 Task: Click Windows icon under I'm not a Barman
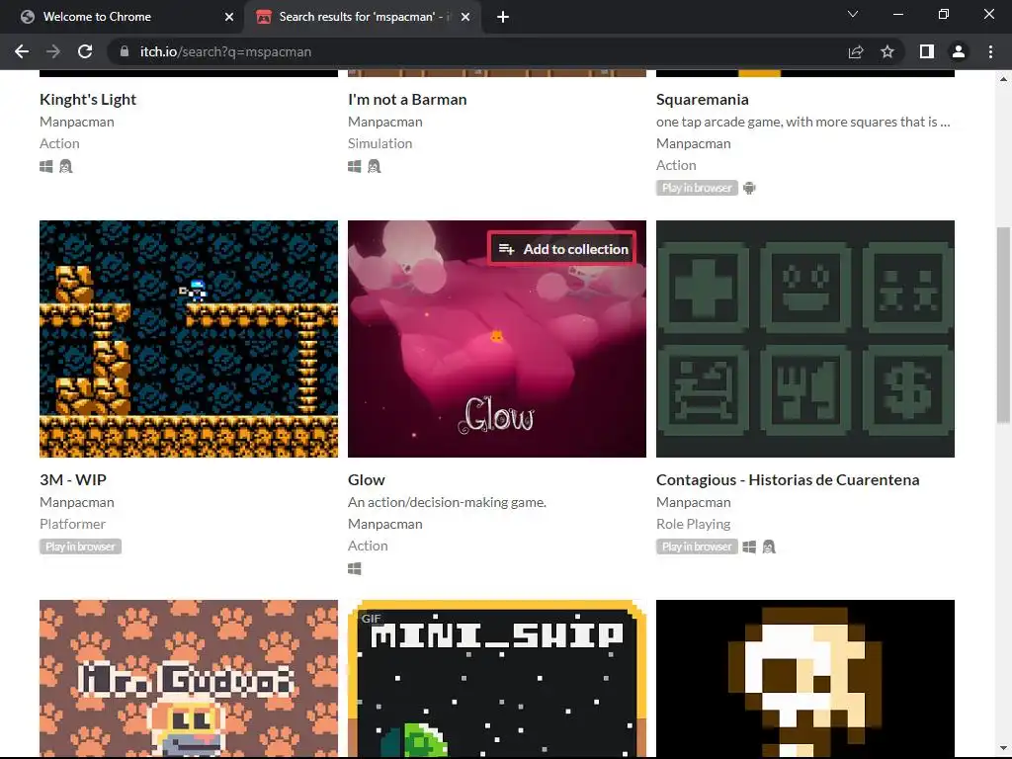tap(355, 166)
